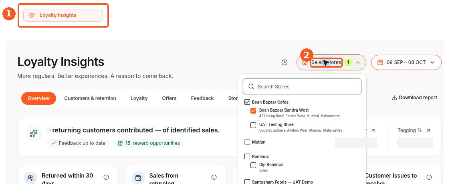Expand the date range chevron arrow
The image size is (450, 192).
[432, 62]
